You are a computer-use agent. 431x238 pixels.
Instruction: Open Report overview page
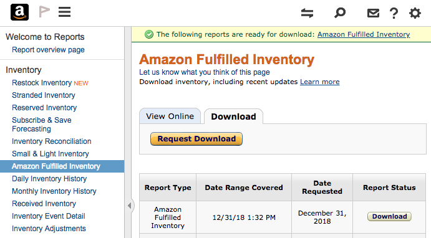point(48,50)
